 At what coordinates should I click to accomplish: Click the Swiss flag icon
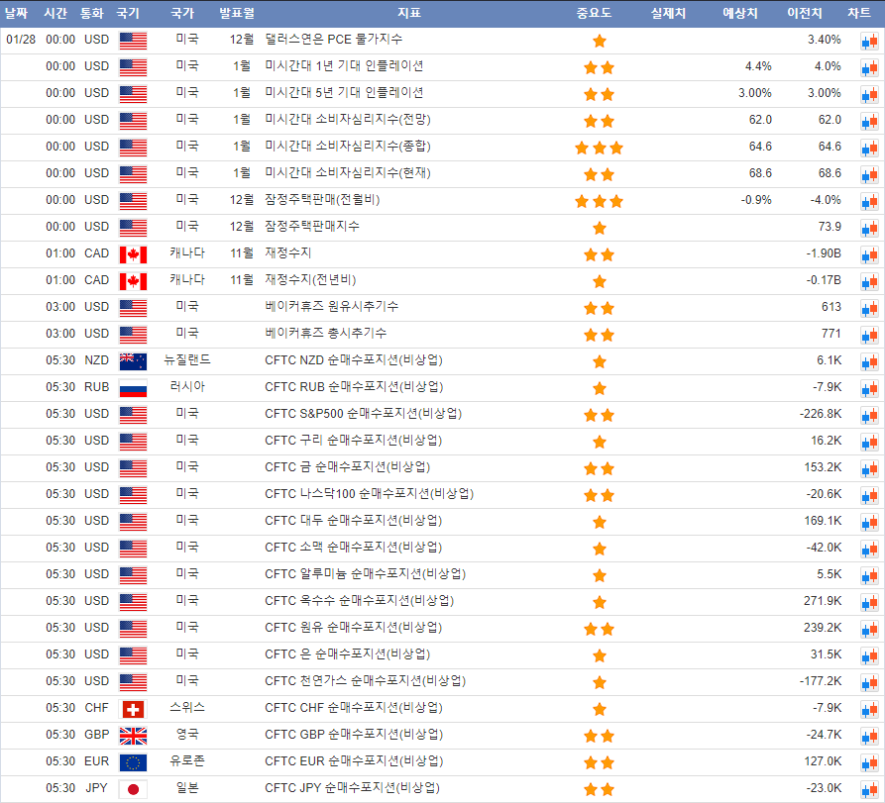[x=132, y=709]
